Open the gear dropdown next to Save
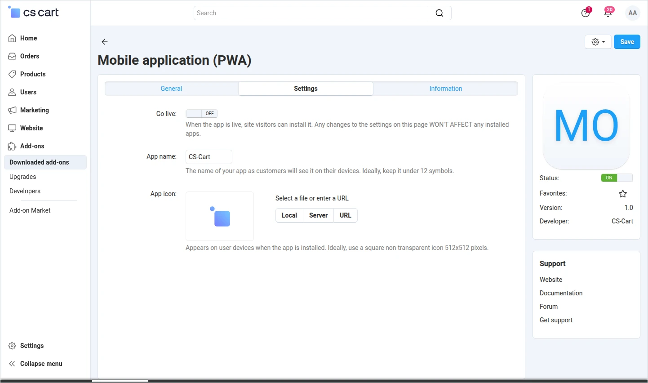Screen dimensions: 648x383 click(x=598, y=42)
